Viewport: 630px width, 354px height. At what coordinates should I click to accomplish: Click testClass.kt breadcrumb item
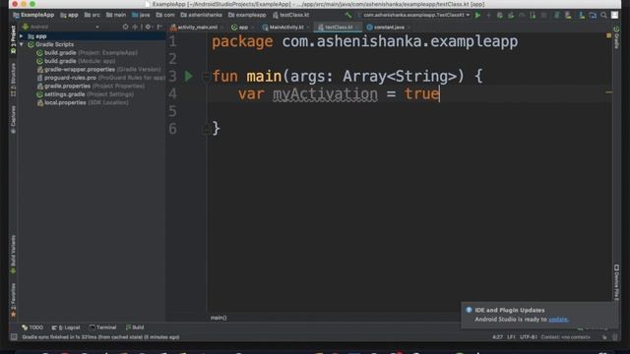291,16
